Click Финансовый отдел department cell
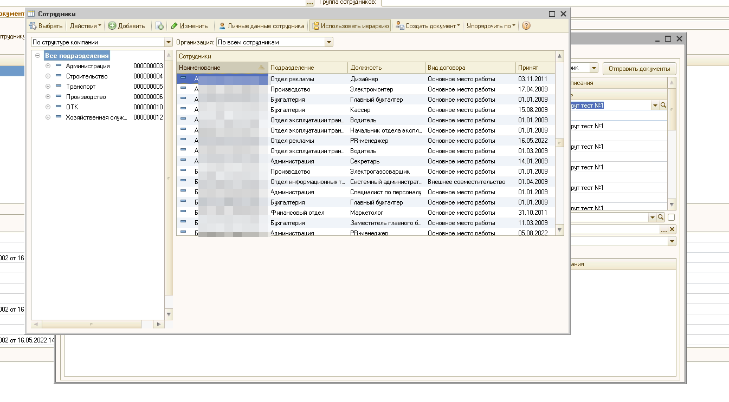Viewport: 729px width, 402px height. pos(308,213)
